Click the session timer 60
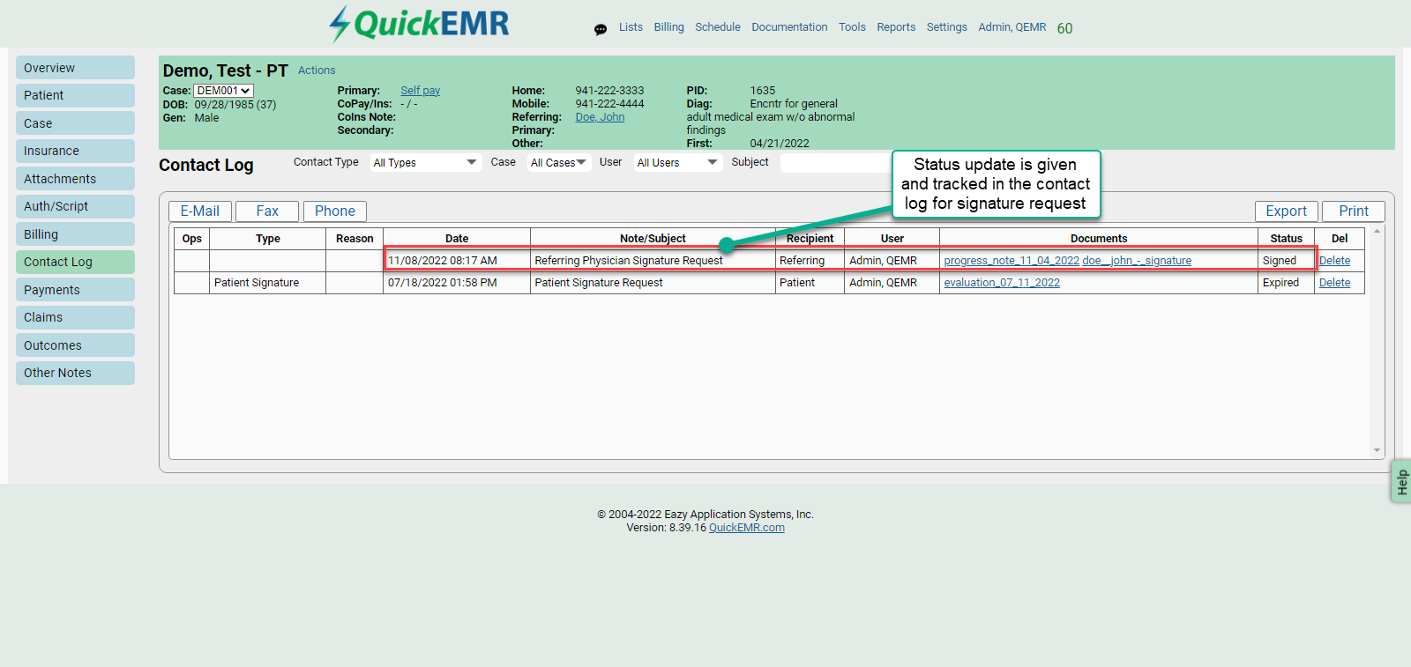 [x=1064, y=28]
